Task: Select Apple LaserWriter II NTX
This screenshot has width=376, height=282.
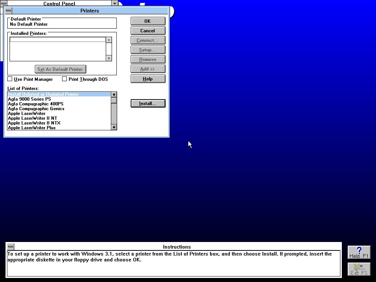Action: [59, 123]
